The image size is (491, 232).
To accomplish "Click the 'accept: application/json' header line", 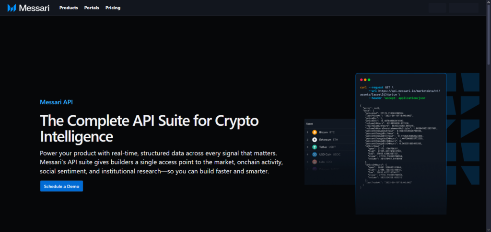I will point(397,98).
